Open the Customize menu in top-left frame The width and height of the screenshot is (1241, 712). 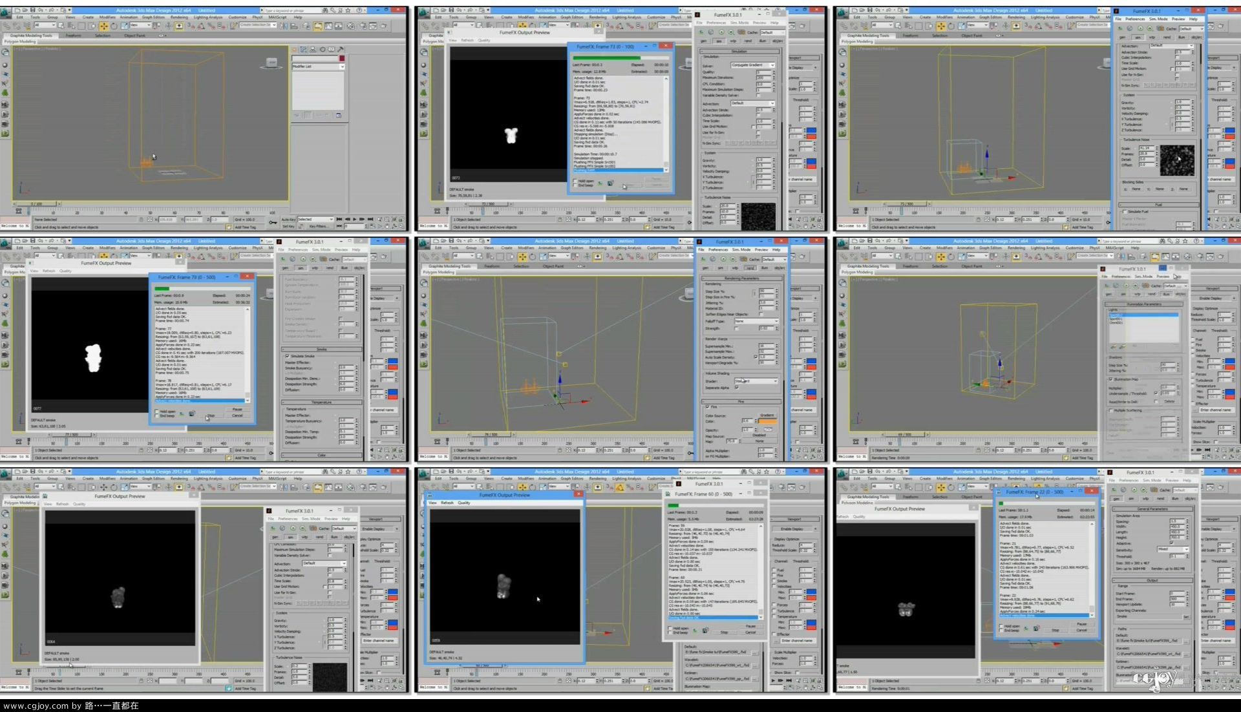[237, 17]
